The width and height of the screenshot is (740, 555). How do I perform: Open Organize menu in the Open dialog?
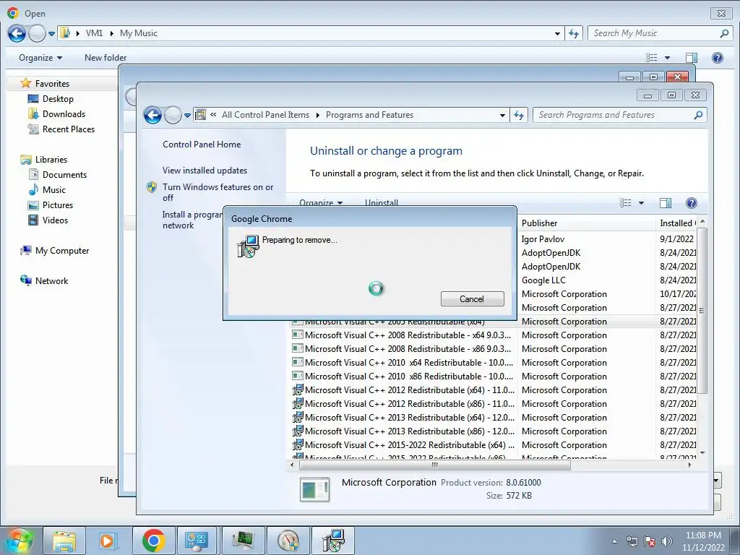coord(40,58)
